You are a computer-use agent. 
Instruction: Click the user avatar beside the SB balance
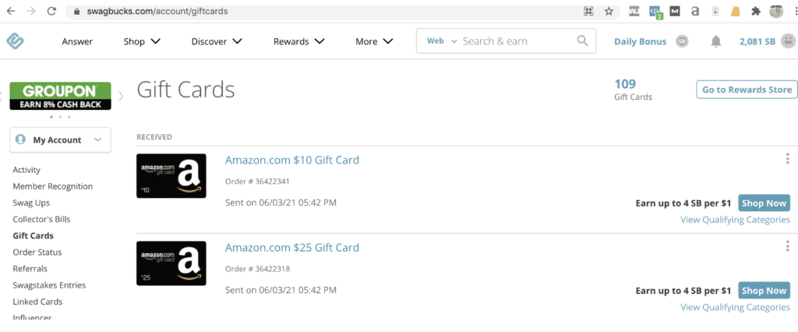pyautogui.click(x=789, y=41)
